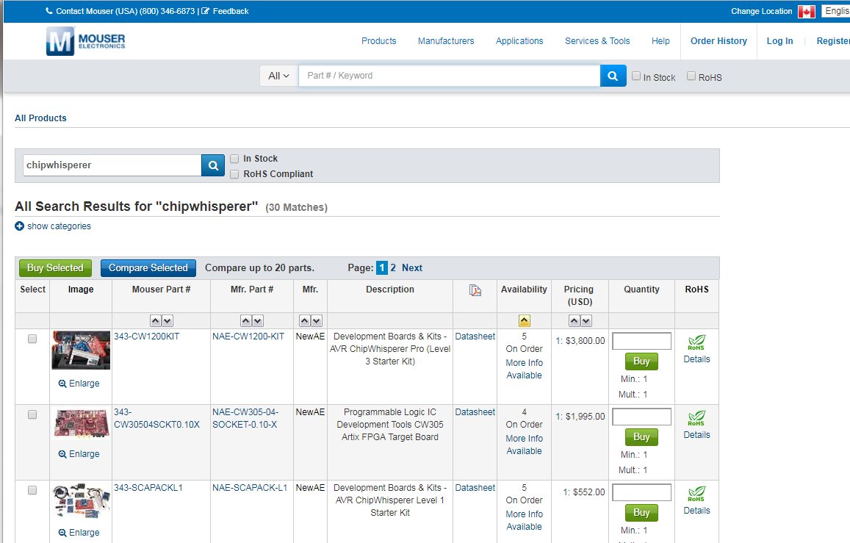
Task: Open the SCAPACK-L1 kit thumbnail
Action: (x=82, y=501)
